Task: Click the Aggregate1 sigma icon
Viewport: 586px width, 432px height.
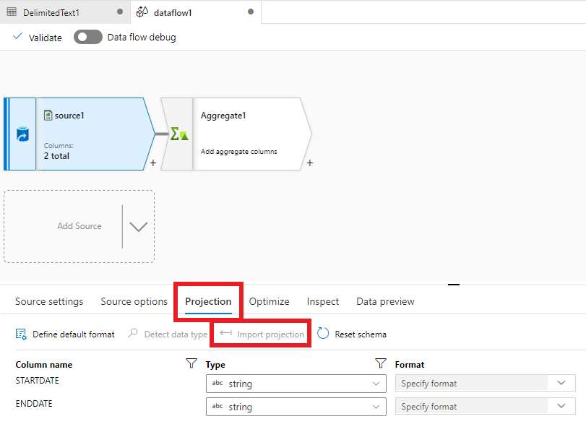Action: pos(179,134)
